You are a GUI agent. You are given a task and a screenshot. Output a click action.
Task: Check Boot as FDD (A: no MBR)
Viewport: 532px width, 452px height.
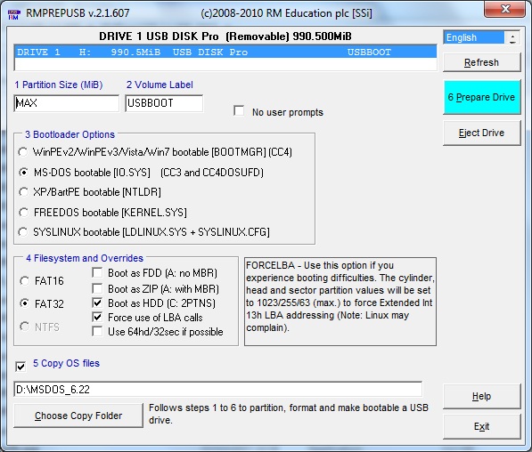97,273
